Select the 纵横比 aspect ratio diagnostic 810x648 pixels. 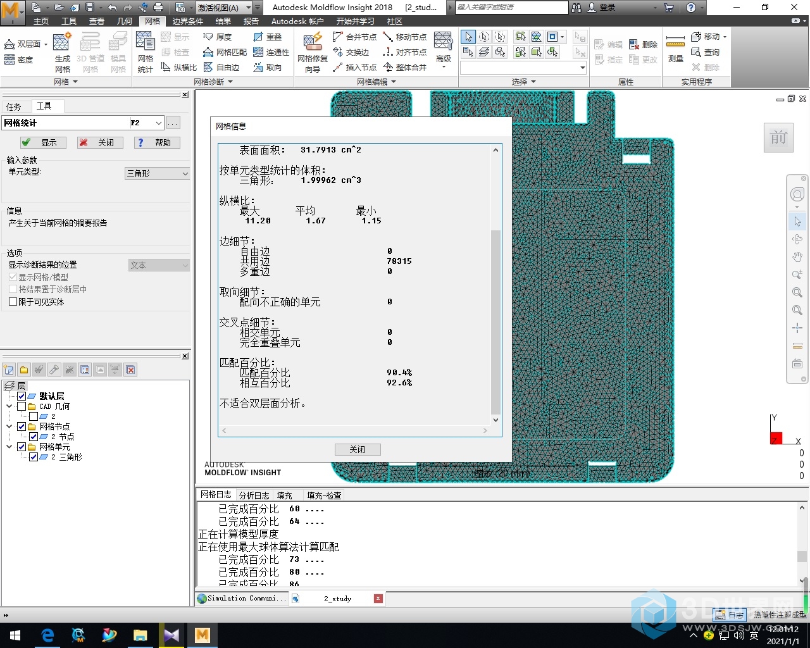179,67
